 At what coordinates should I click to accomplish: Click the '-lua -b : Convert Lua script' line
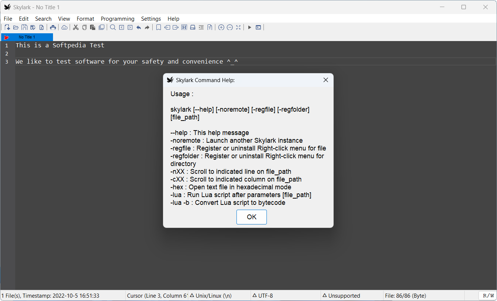(x=228, y=203)
